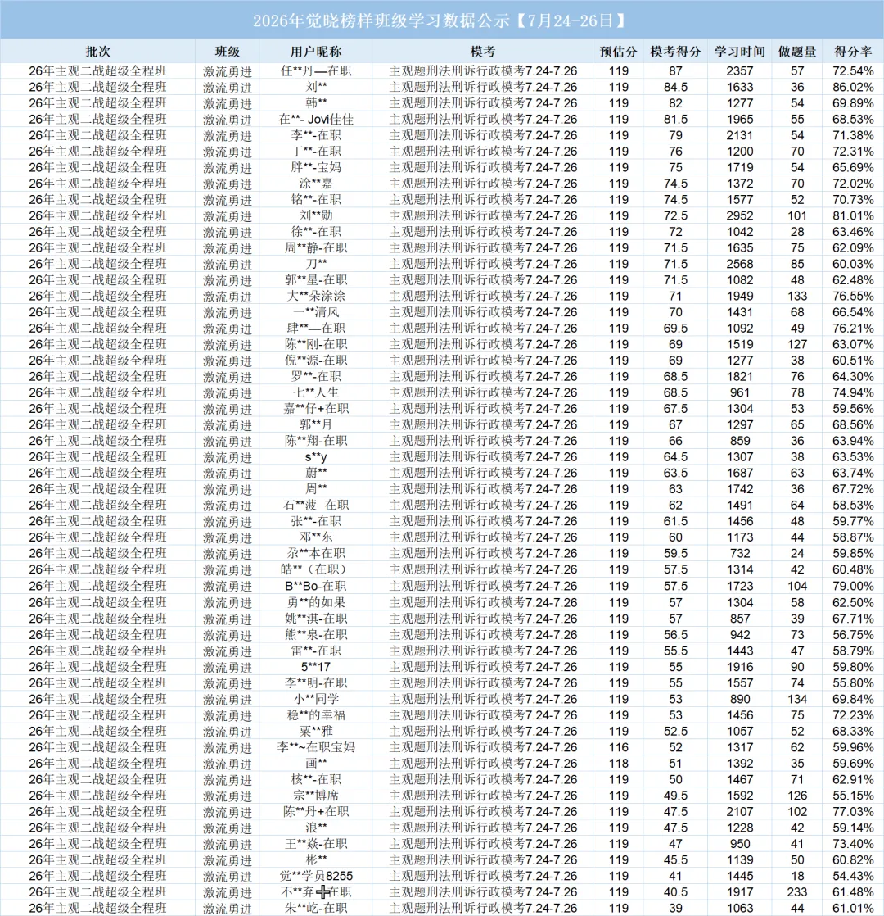
Task: Click nickname cell 觉**学员8255
Action: pyautogui.click(x=316, y=877)
